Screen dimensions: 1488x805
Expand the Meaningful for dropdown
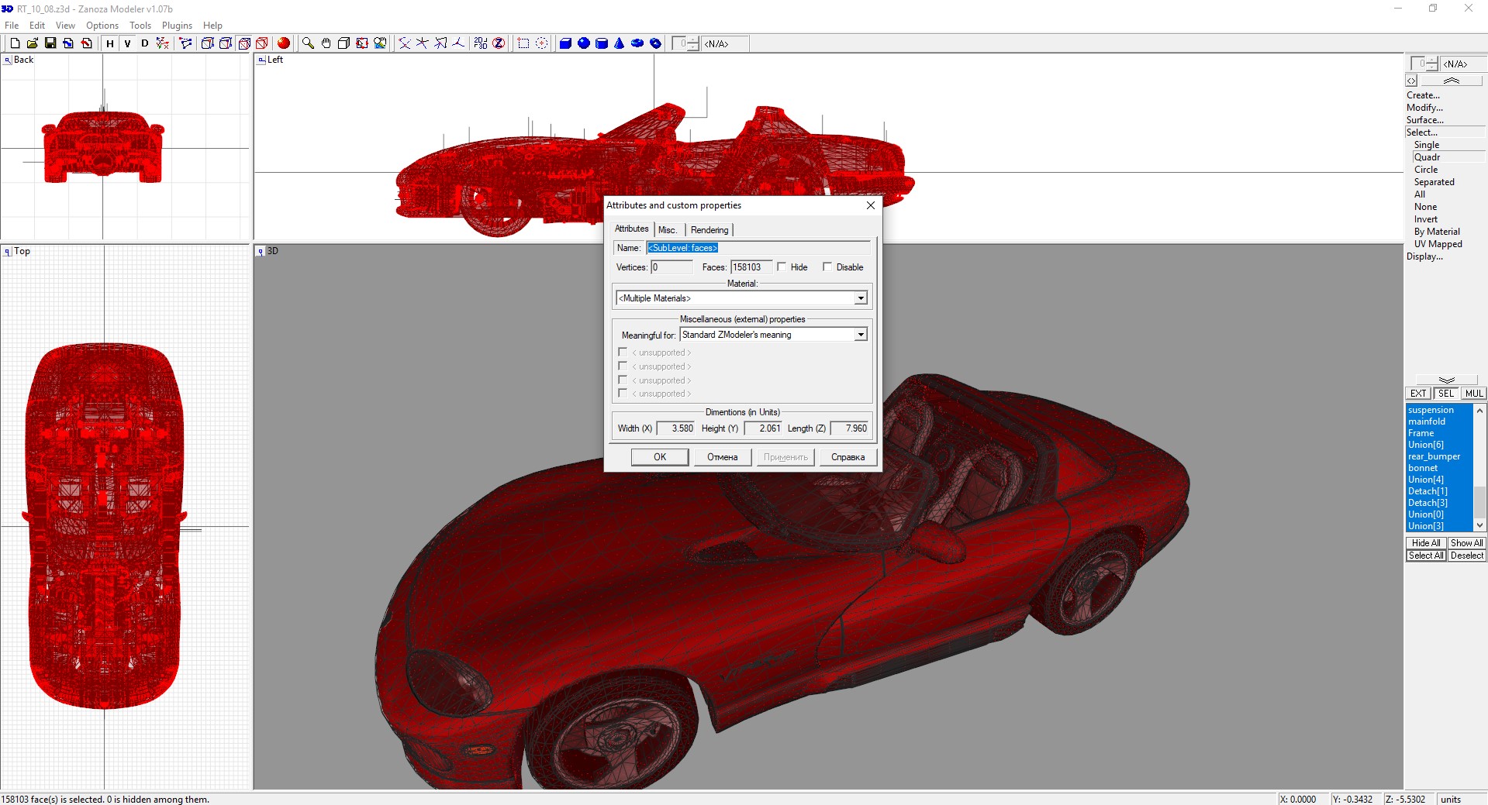point(860,335)
